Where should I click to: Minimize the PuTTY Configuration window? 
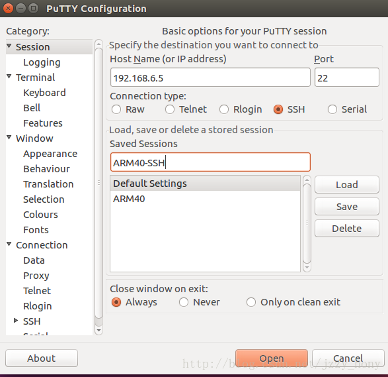pos(20,9)
